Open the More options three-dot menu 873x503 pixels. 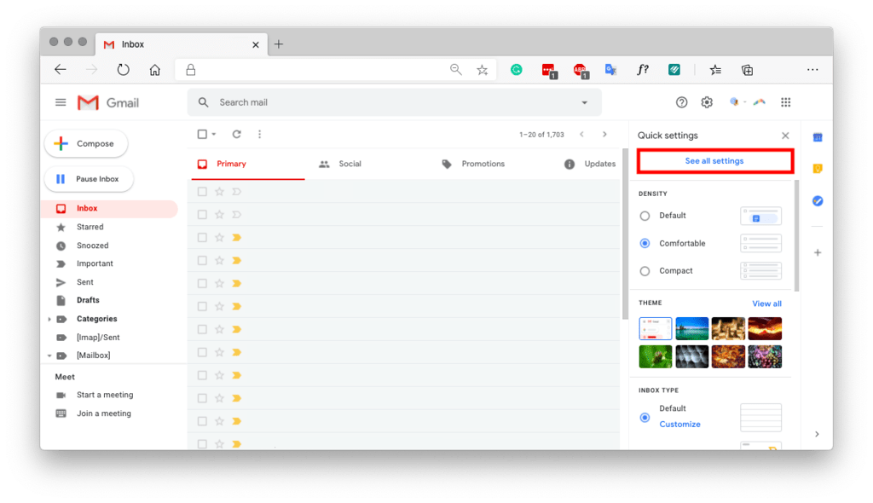[259, 134]
